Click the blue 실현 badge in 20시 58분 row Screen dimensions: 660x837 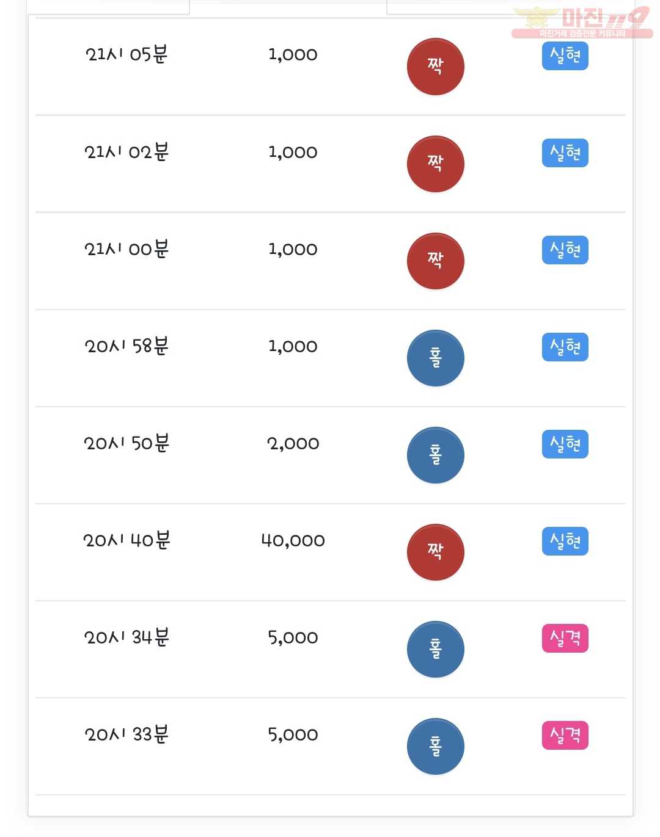tap(565, 347)
